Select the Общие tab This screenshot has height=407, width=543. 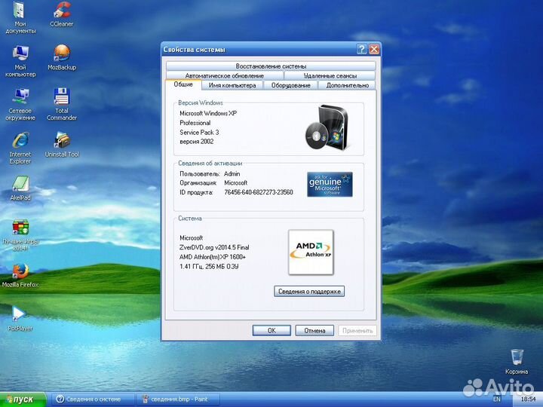point(183,84)
